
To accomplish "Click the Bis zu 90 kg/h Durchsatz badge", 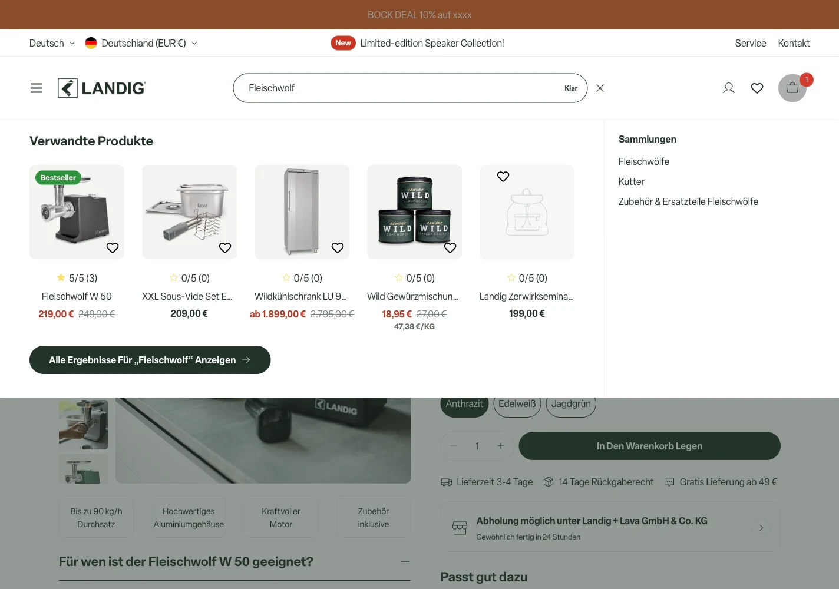I will (96, 518).
